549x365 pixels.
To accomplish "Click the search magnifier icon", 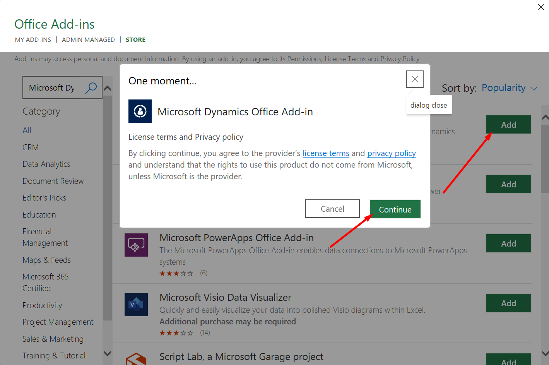I will pos(91,88).
